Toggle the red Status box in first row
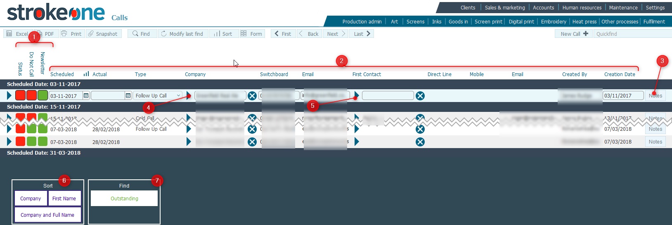The height and width of the screenshot is (225, 672). pos(20,95)
